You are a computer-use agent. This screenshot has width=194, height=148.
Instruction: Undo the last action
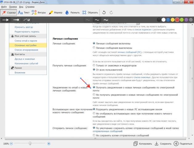(104, 13)
